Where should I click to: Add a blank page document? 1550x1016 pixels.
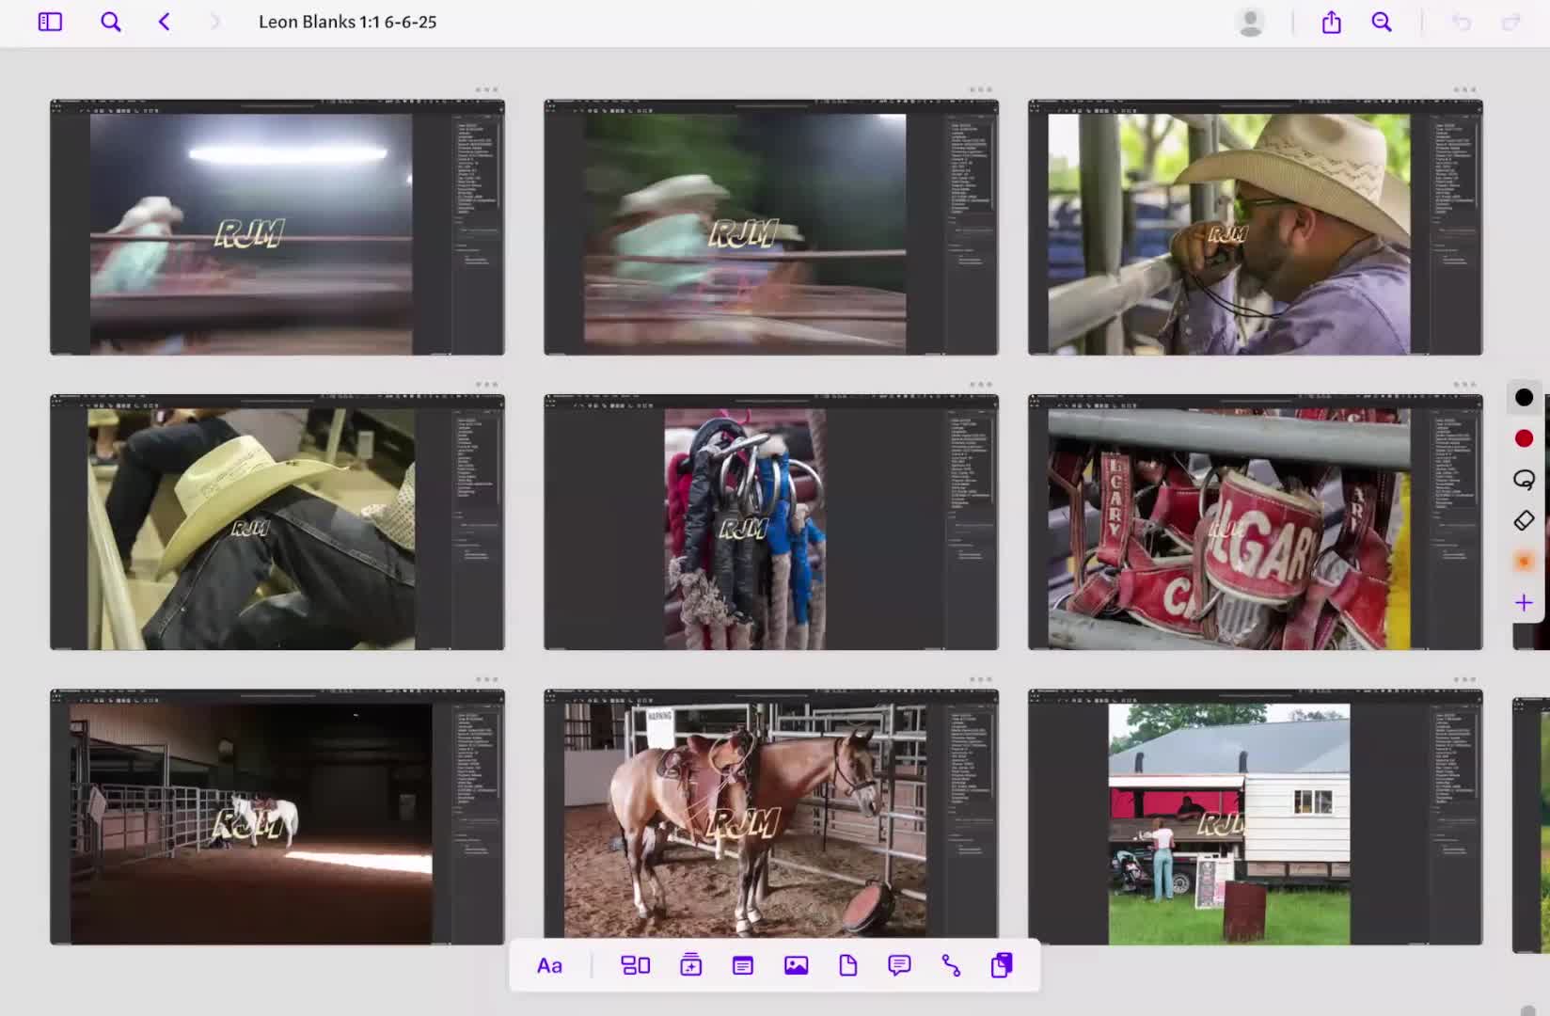point(847,965)
